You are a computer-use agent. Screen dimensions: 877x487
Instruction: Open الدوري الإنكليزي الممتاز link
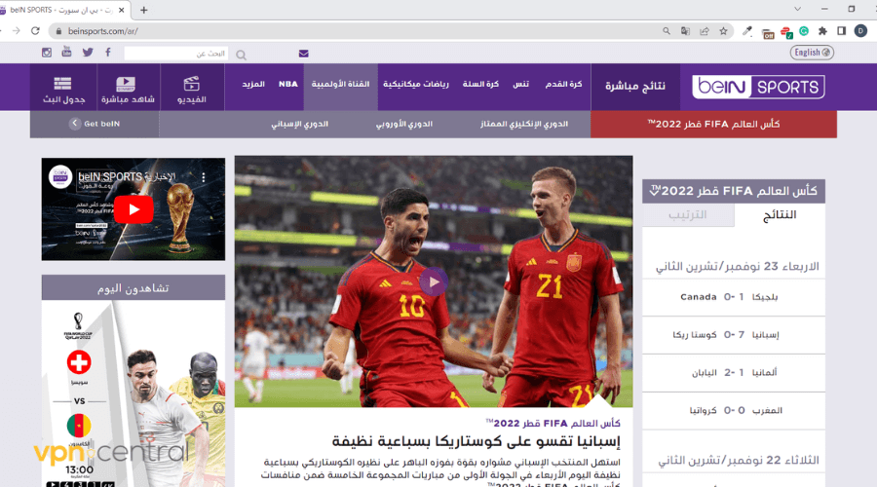524,124
